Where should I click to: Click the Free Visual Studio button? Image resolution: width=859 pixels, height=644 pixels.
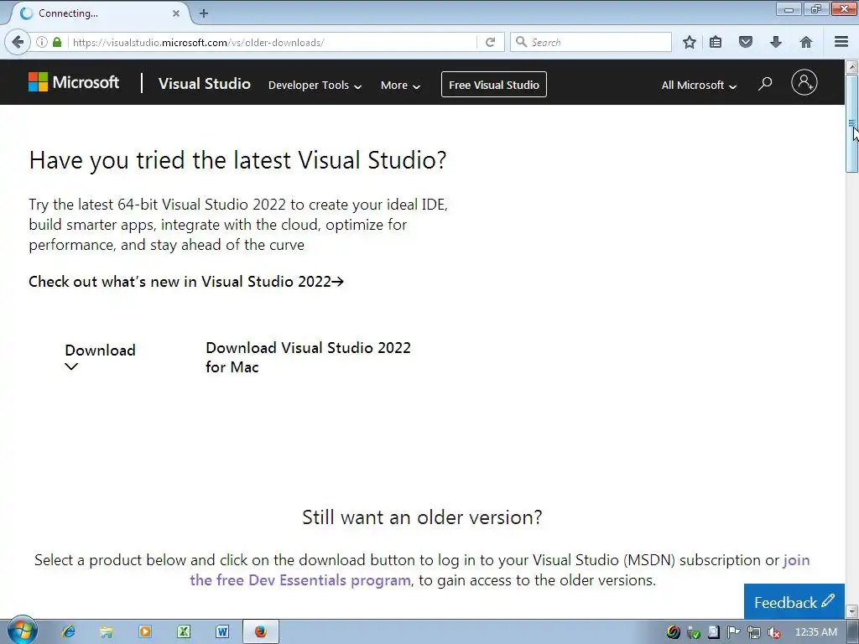(x=493, y=85)
